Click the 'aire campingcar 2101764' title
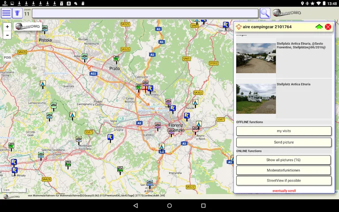This screenshot has height=212, width=339. 267,27
